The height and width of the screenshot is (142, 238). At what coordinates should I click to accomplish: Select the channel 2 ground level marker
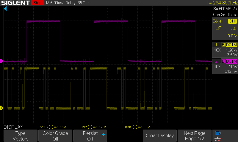coord(1,61)
